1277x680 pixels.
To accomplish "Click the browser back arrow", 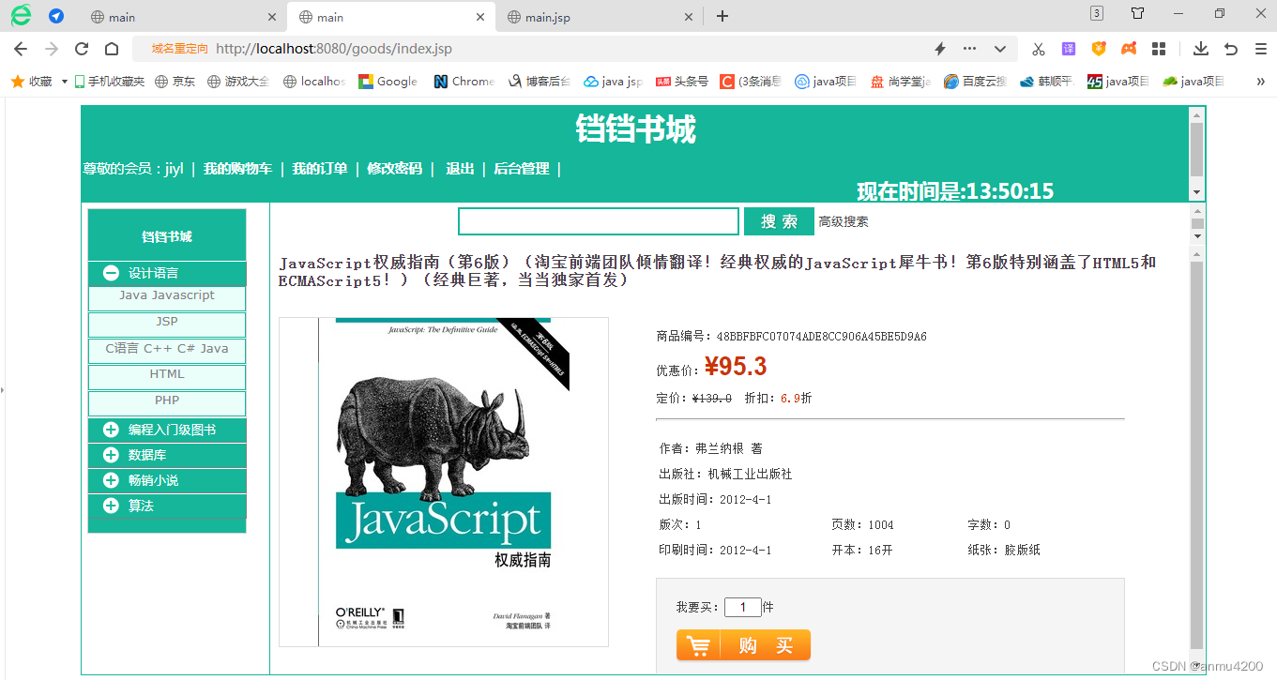I will (21, 49).
